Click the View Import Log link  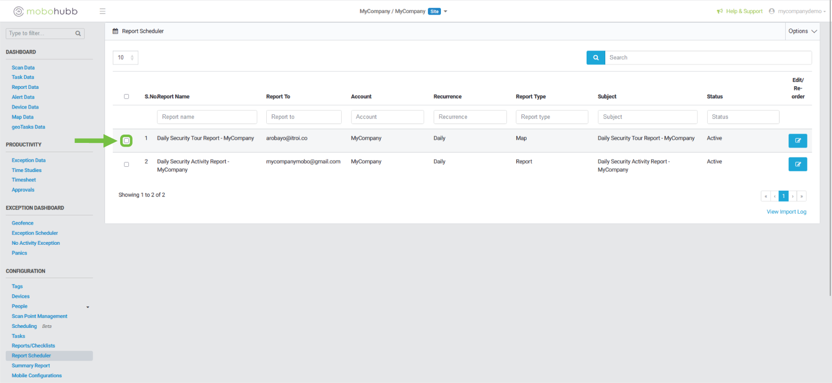click(x=786, y=212)
